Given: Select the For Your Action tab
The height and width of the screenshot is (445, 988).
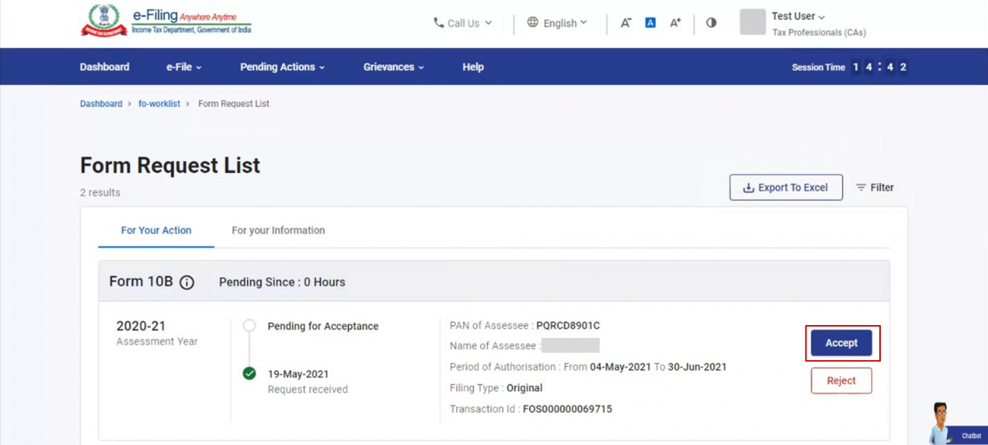Looking at the screenshot, I should pyautogui.click(x=156, y=230).
